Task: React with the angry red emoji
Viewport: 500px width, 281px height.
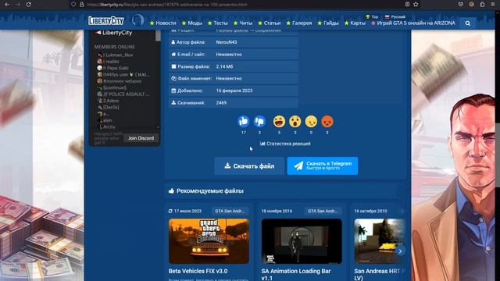Action: 327,122
